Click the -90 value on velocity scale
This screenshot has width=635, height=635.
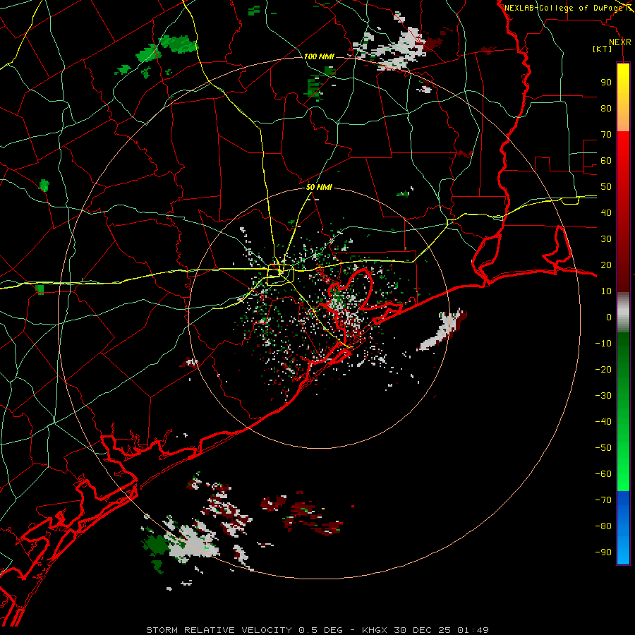(x=603, y=552)
